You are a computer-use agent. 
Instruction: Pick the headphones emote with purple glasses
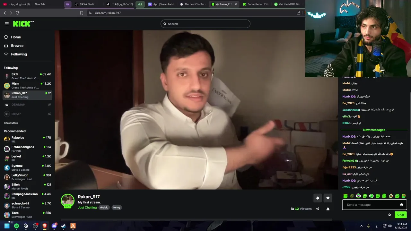[x=358, y=196]
